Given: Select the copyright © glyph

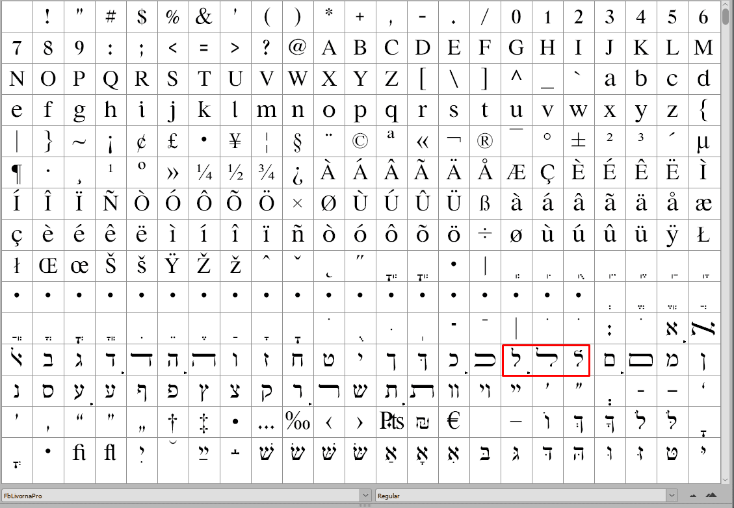Looking at the screenshot, I should [360, 141].
